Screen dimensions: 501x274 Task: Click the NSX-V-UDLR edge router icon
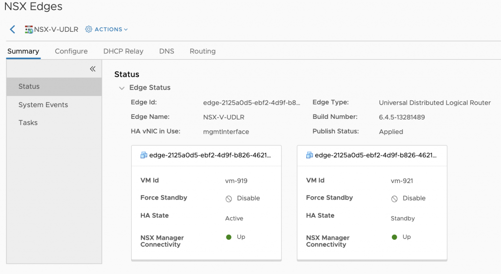29,29
